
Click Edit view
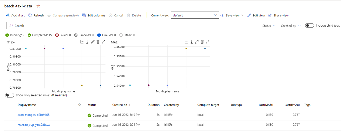[x=256, y=15]
